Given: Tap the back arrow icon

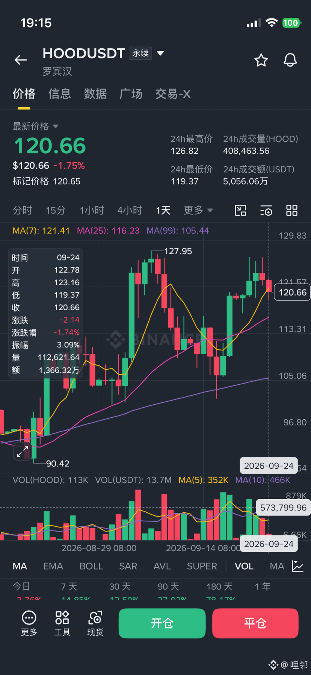Looking at the screenshot, I should pyautogui.click(x=21, y=60).
